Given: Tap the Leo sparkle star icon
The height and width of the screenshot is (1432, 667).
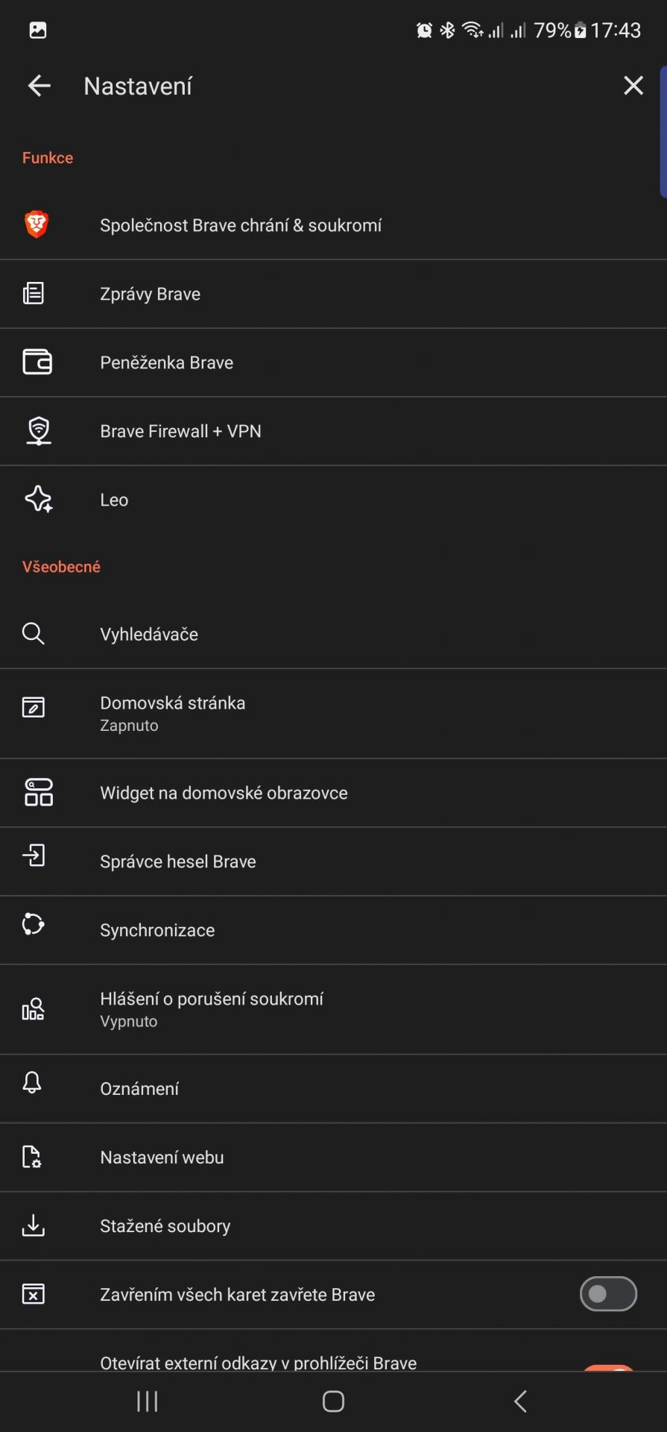Looking at the screenshot, I should [39, 499].
